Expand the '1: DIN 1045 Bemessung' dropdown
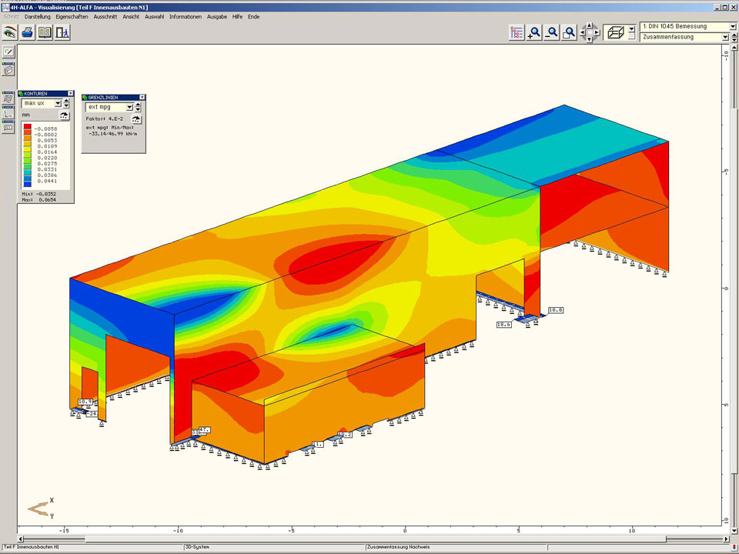 (732, 26)
